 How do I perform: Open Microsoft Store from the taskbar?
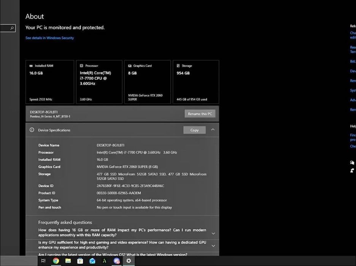80,261
